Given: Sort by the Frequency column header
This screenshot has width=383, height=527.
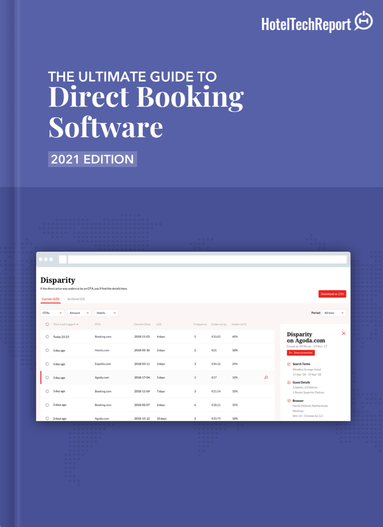Looking at the screenshot, I should click(x=200, y=324).
